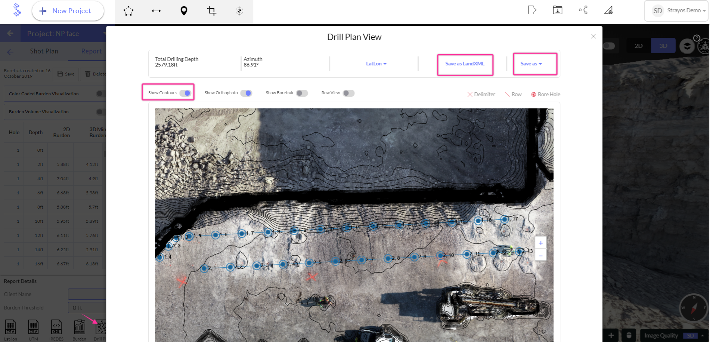
Task: Open the layers stack button
Action: (x=687, y=46)
